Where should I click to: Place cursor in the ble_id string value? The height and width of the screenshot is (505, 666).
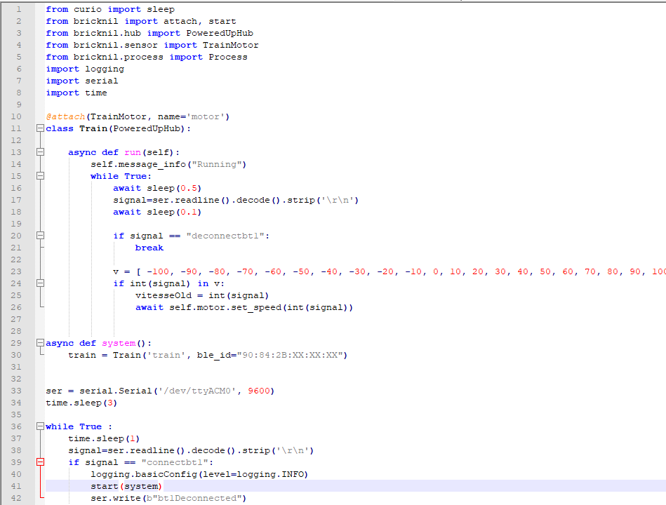click(291, 355)
